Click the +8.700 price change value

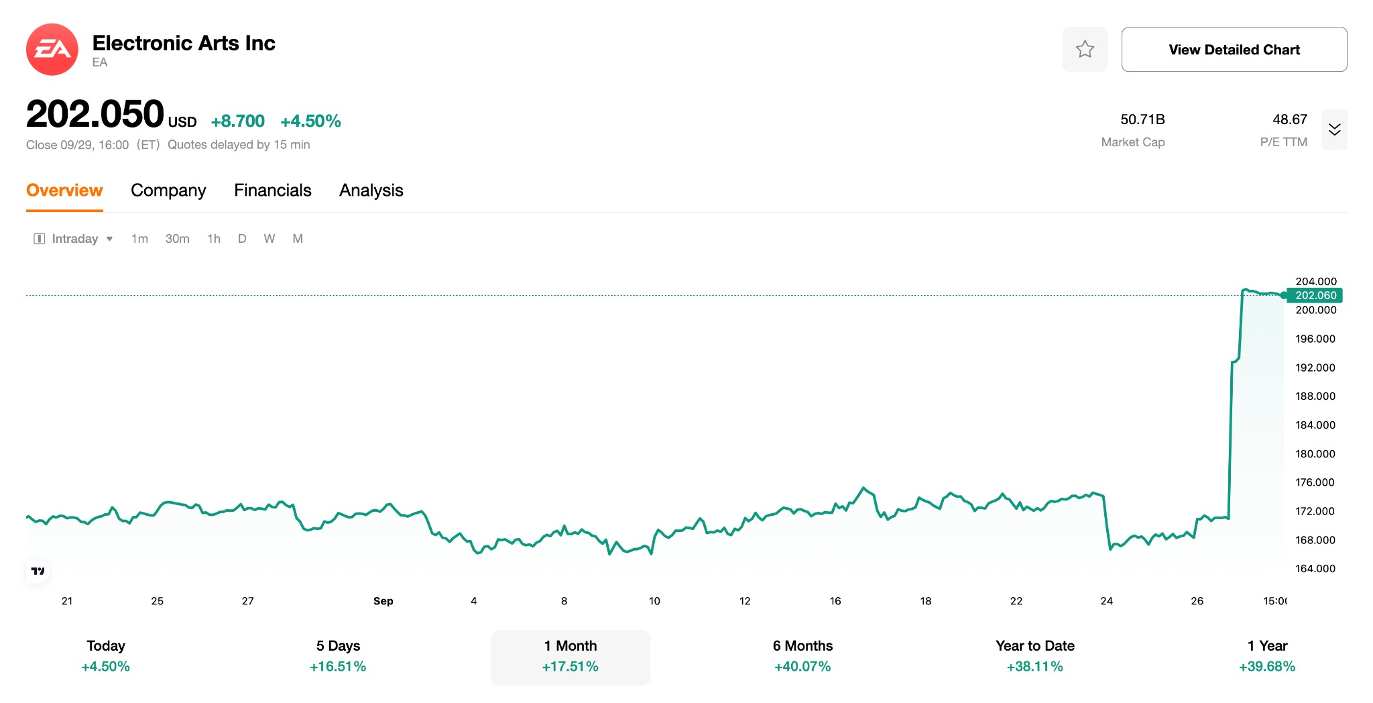237,121
